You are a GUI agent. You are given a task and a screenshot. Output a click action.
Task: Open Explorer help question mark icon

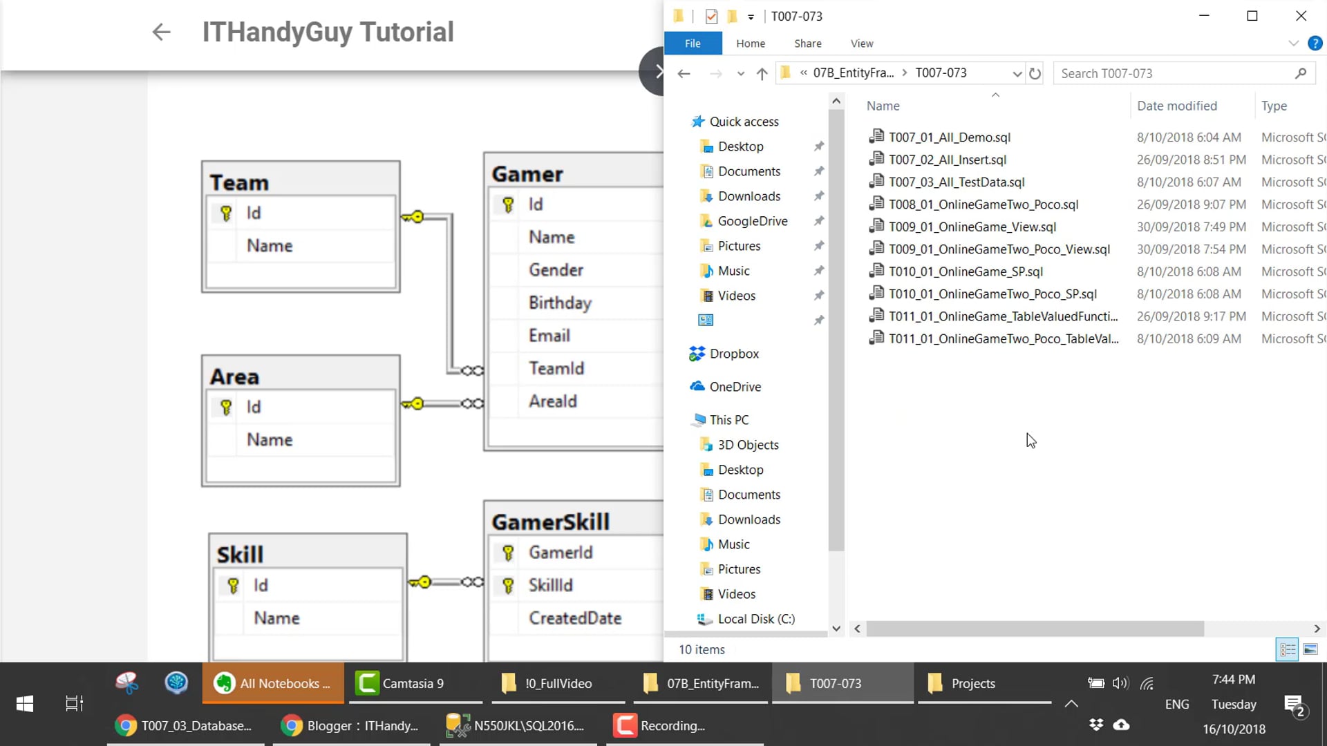(x=1315, y=44)
